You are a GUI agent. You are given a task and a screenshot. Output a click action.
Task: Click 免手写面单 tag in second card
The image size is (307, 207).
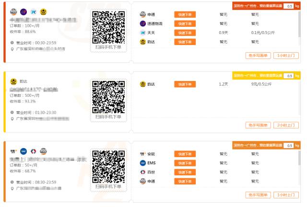pos(258,125)
